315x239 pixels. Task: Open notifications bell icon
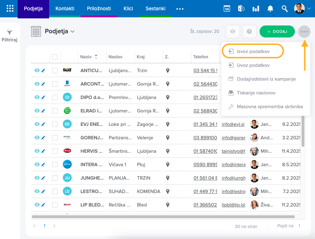pyautogui.click(x=270, y=8)
